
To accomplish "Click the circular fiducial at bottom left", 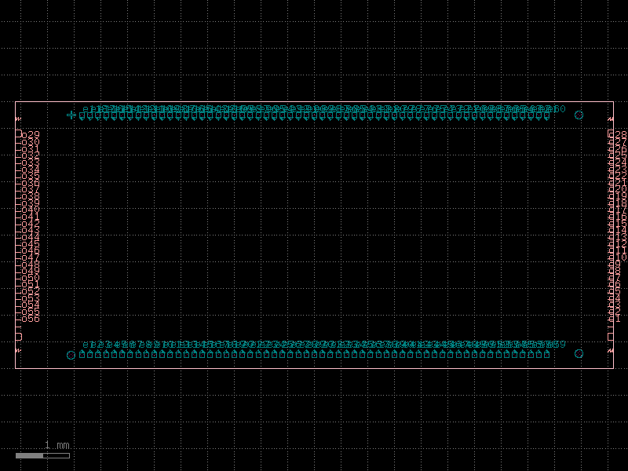I will click(71, 356).
